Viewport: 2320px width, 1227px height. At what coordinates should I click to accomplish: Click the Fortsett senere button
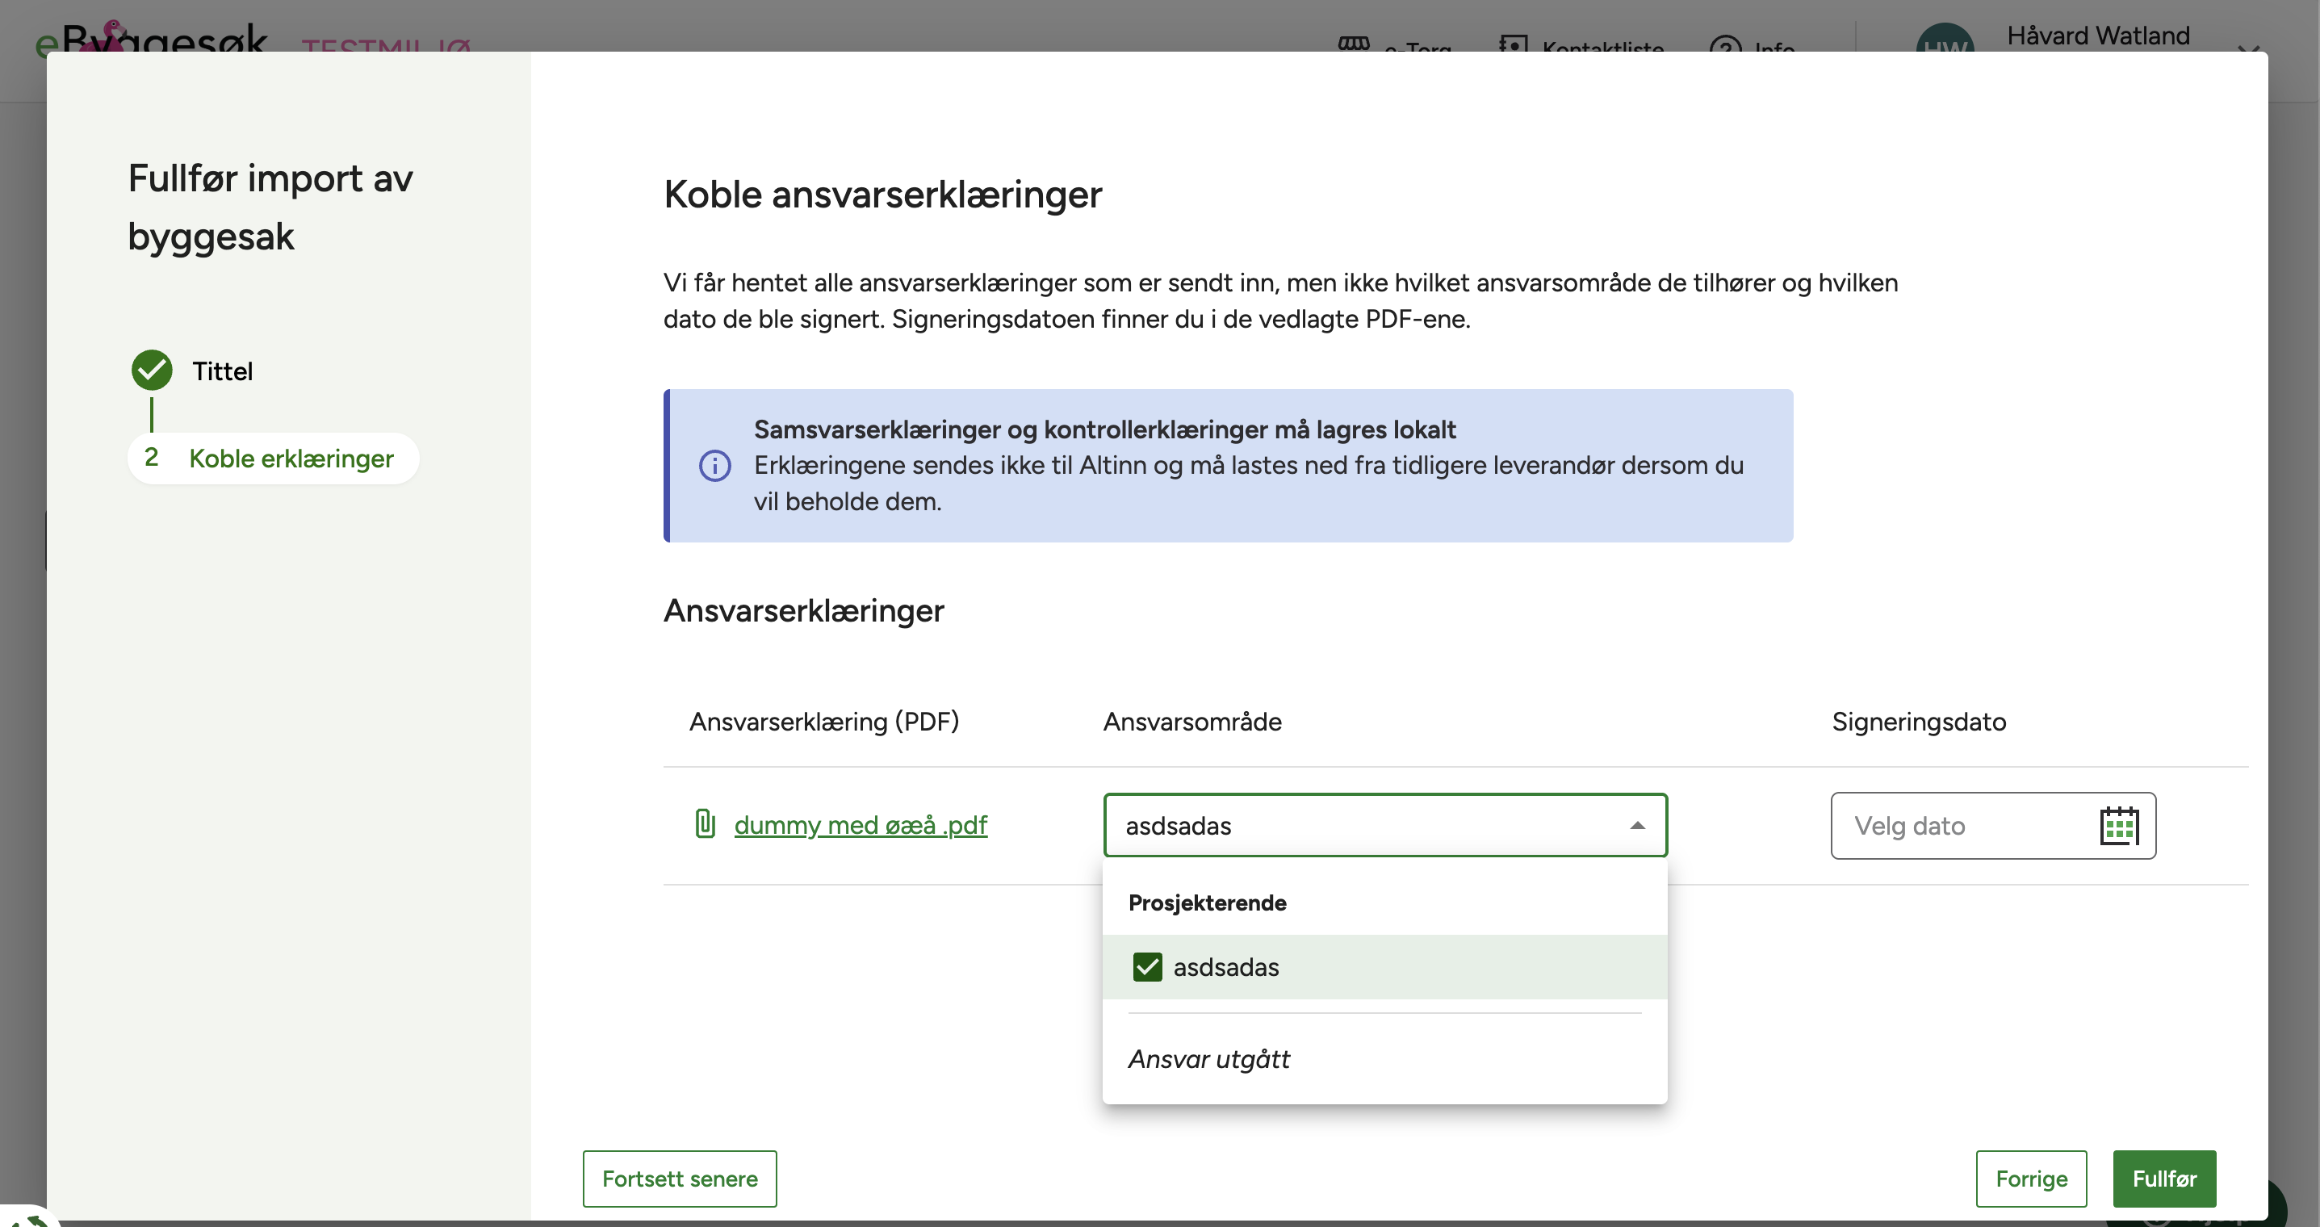(679, 1179)
